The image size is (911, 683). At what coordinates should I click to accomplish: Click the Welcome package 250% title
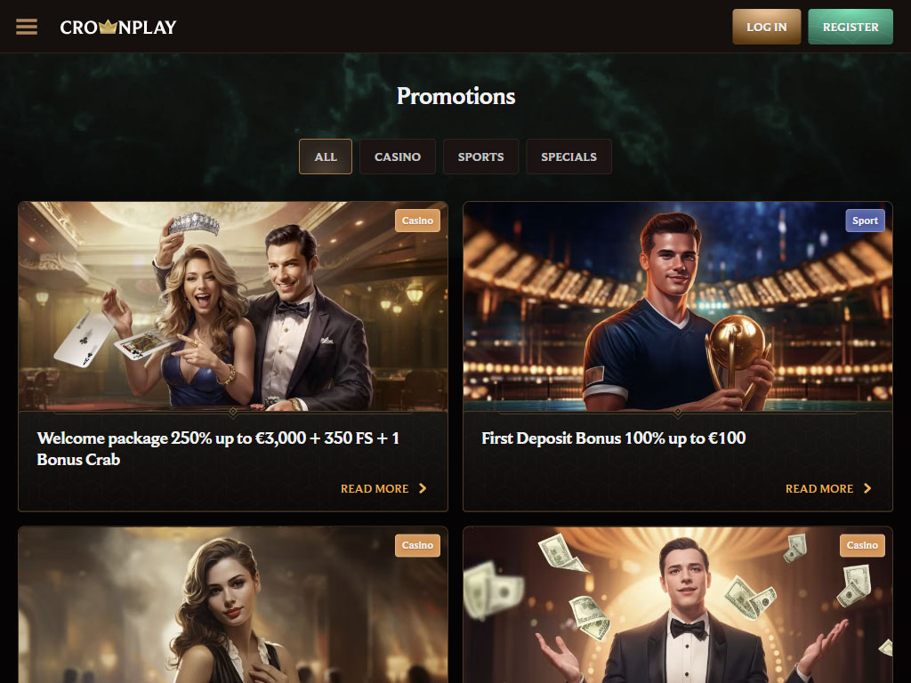pyautogui.click(x=218, y=448)
